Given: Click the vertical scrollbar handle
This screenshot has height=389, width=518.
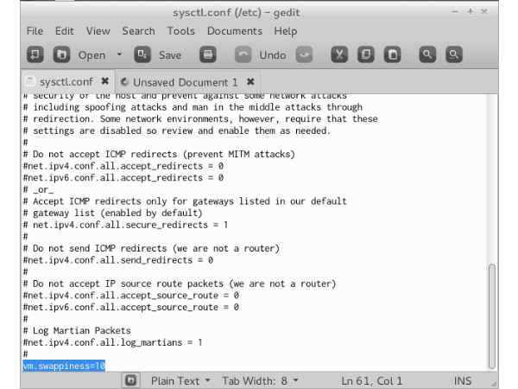Looking at the screenshot, I should 492,316.
